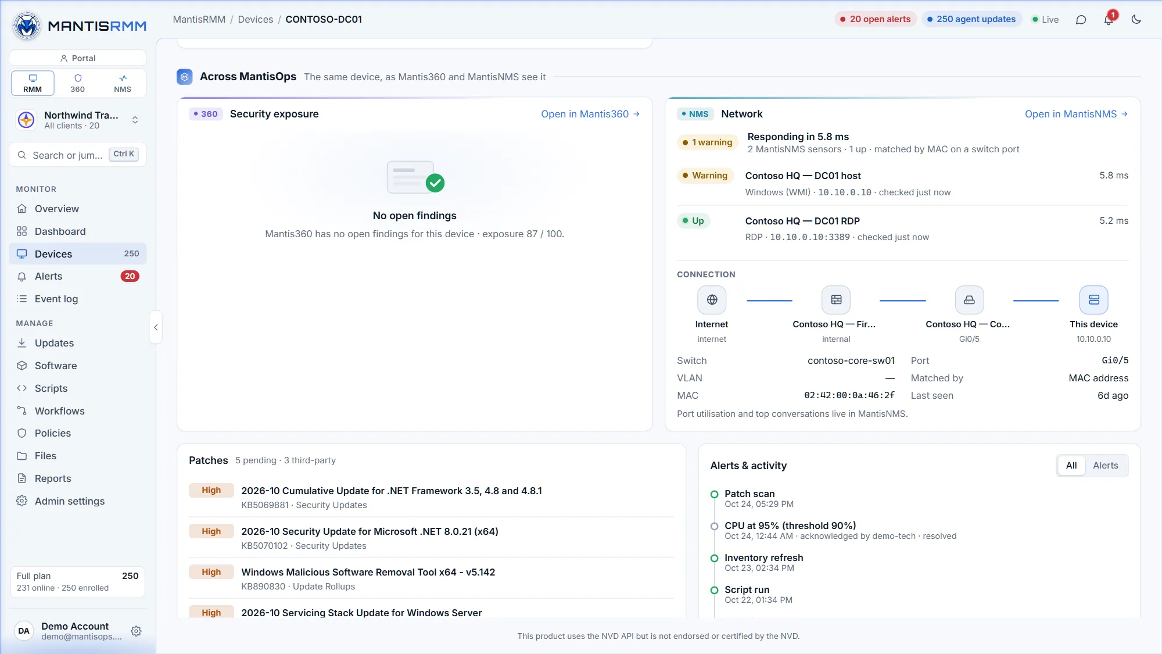Image resolution: width=1162 pixels, height=654 pixels.
Task: Switch to the NMS product tab
Action: (123, 83)
